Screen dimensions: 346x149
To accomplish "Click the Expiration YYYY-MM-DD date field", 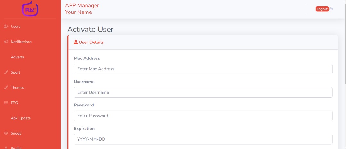I will pyautogui.click(x=203, y=139).
